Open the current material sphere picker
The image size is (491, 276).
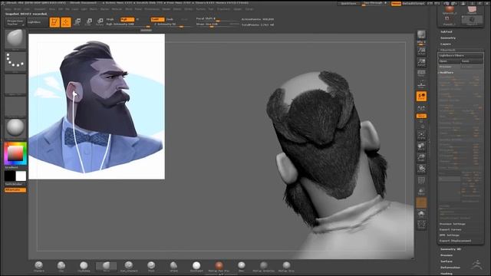[x=15, y=128]
